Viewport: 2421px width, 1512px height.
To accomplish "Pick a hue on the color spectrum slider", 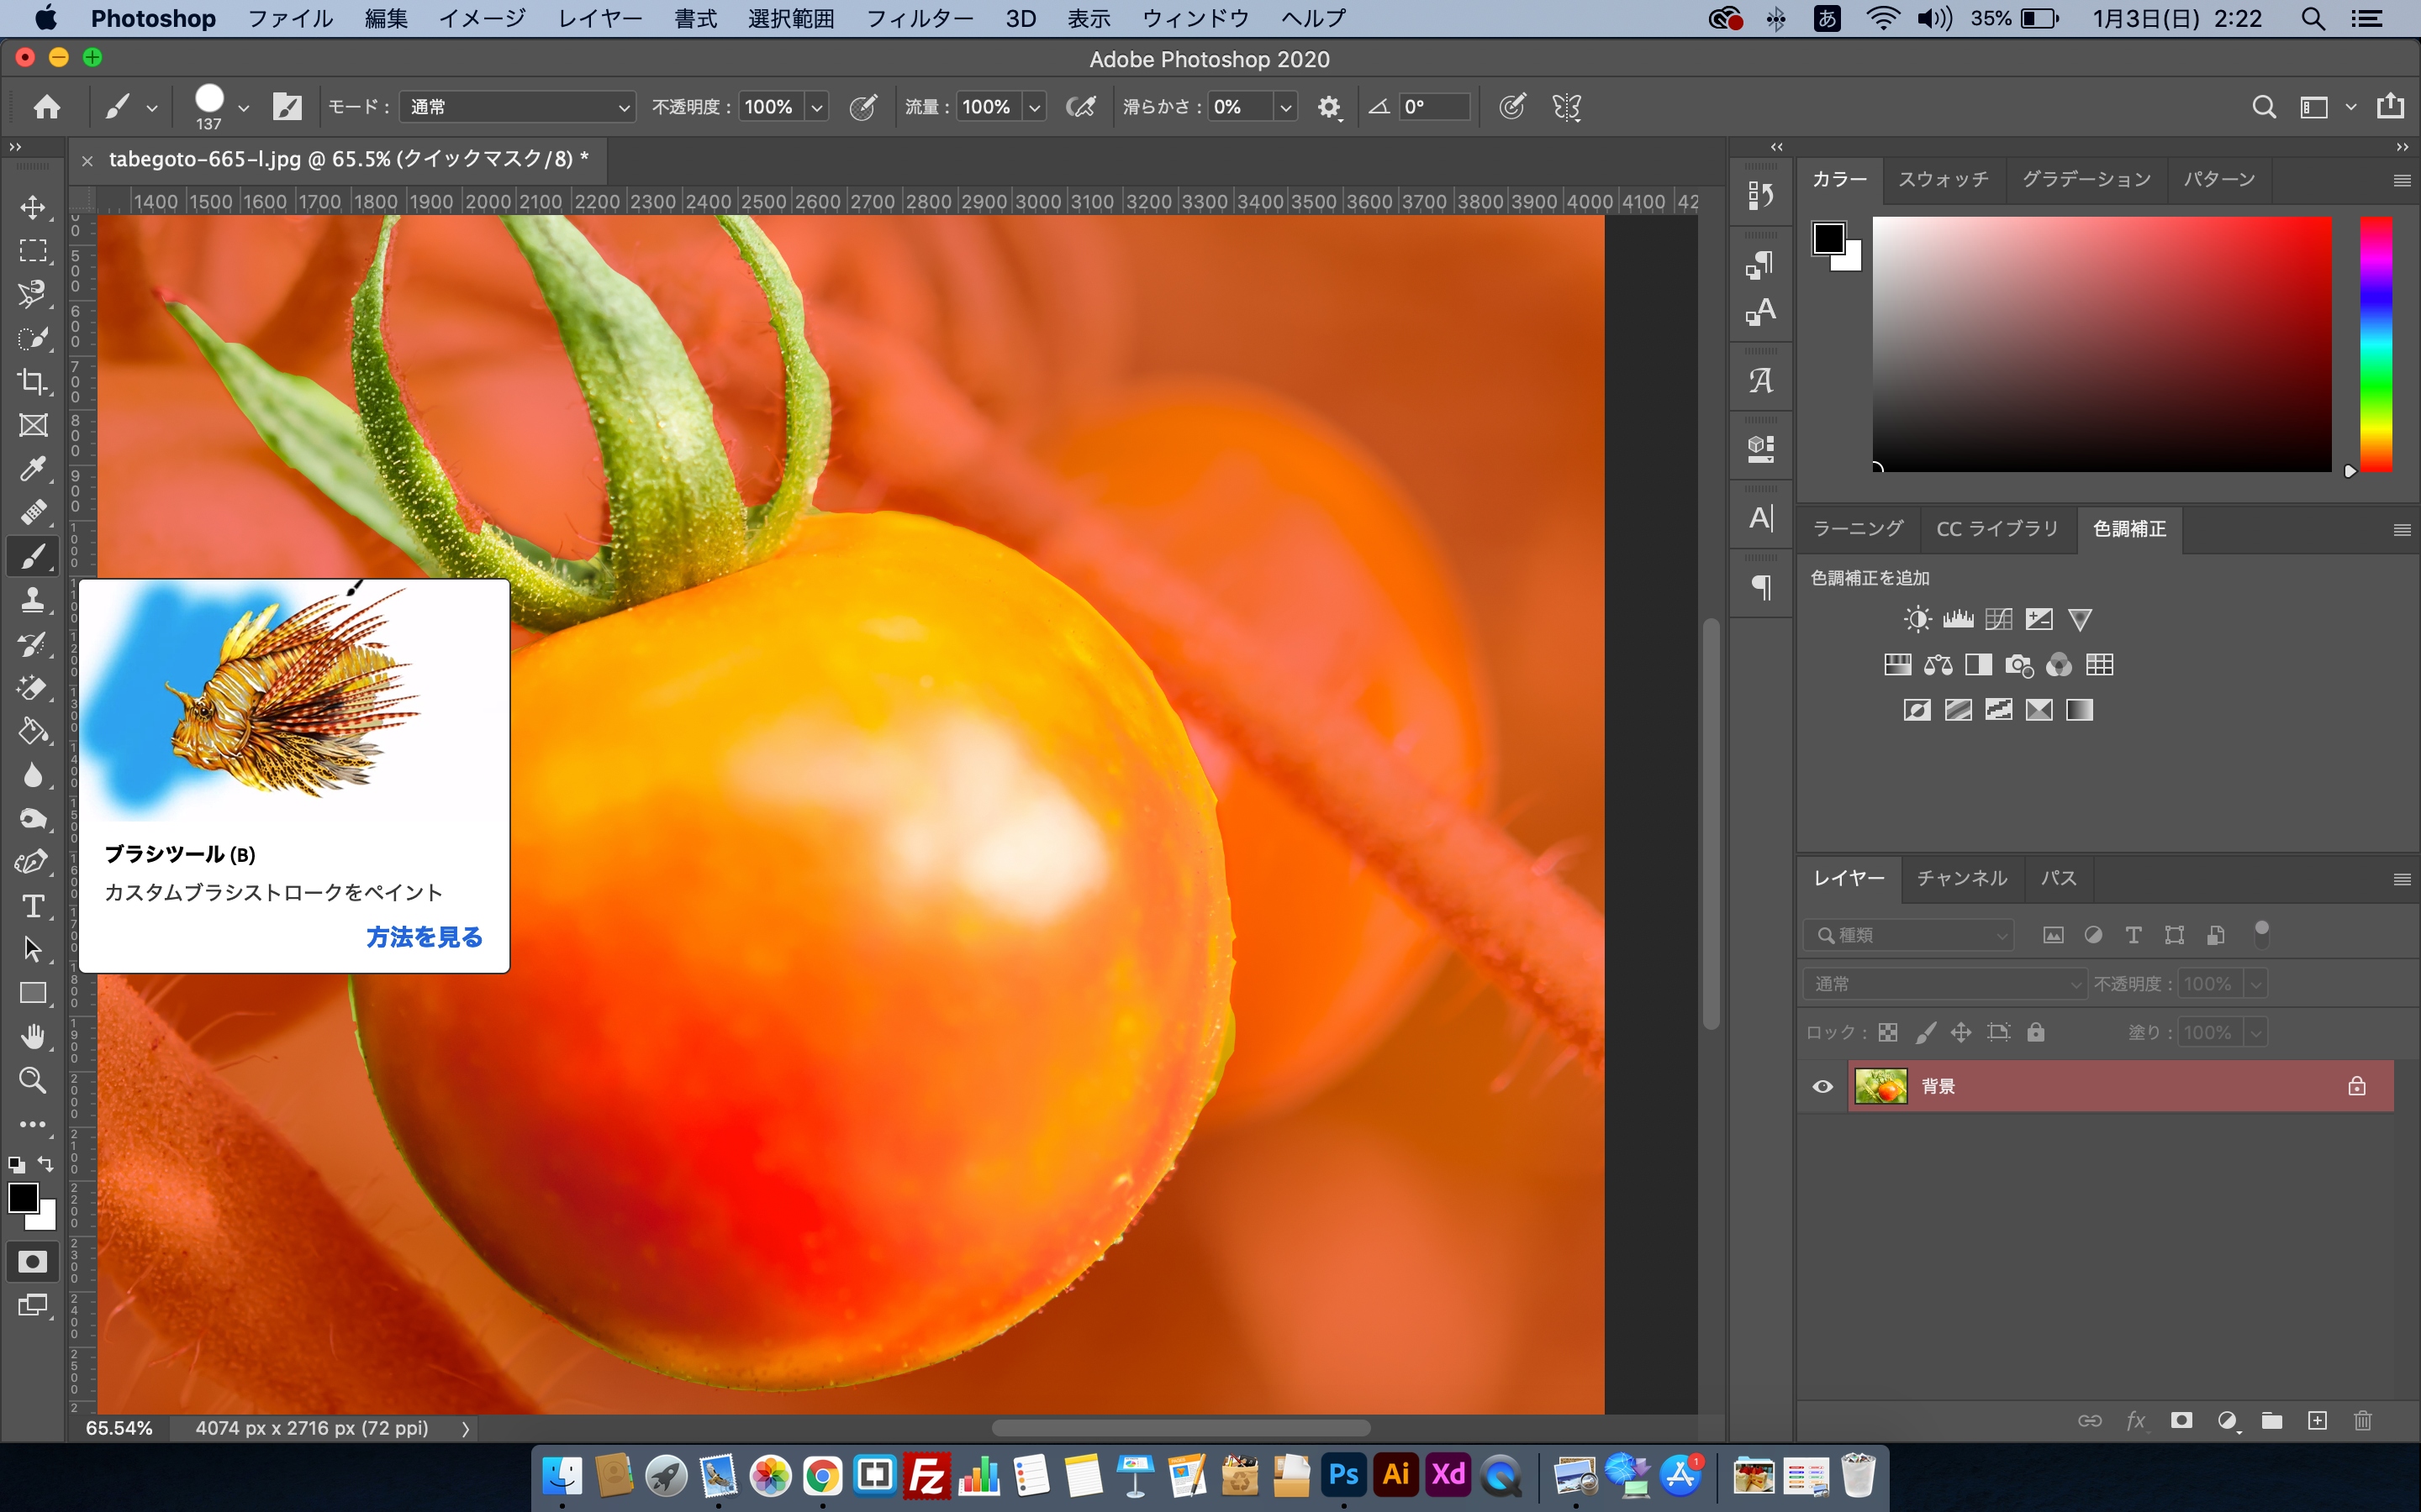I will pyautogui.click(x=2376, y=344).
